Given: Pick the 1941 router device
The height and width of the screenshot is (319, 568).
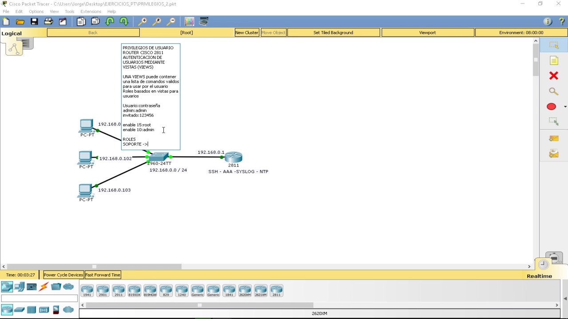Looking at the screenshot, I should 87,291.
